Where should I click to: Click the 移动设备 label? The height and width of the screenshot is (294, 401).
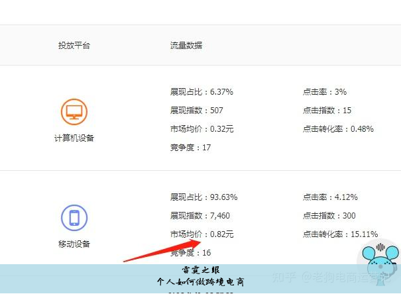click(74, 244)
